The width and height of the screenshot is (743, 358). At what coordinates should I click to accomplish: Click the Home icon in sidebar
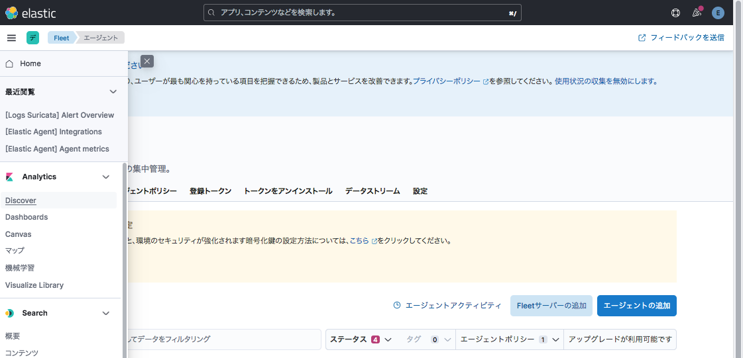click(9, 64)
